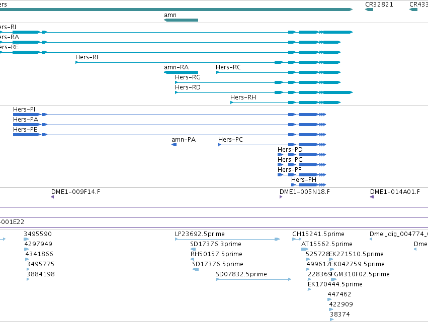Click the CR32821 gene label
Viewport: 428px width, 322px height.
379,5
